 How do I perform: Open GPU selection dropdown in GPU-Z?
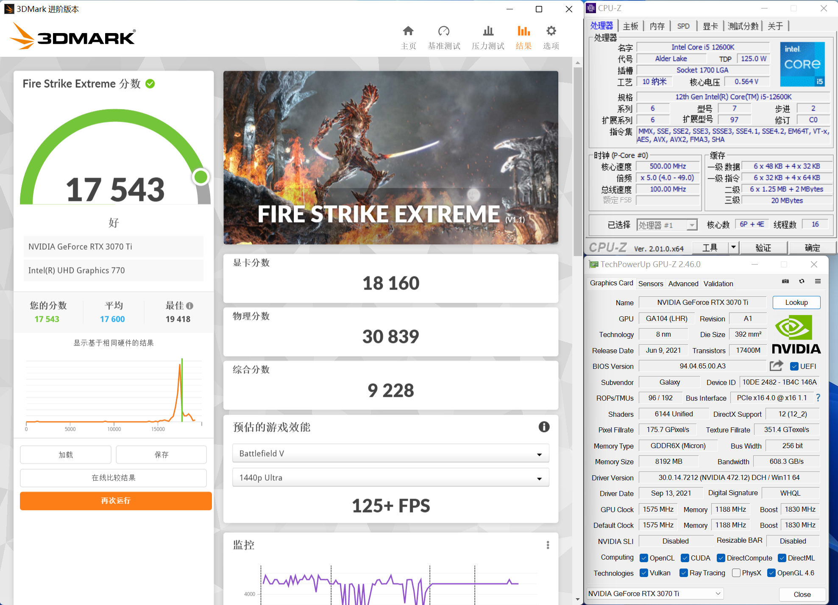click(x=655, y=594)
